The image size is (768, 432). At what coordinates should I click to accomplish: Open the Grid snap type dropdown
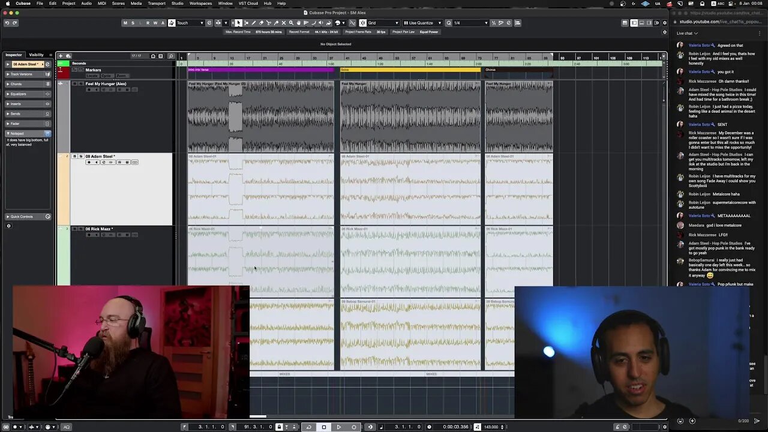point(383,23)
